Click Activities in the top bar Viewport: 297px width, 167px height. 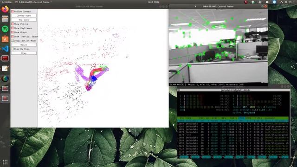(x=7, y=2)
